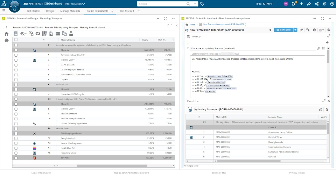
Task: Go to Home in Formulation Design sidebar
Action: [x=7, y=34]
